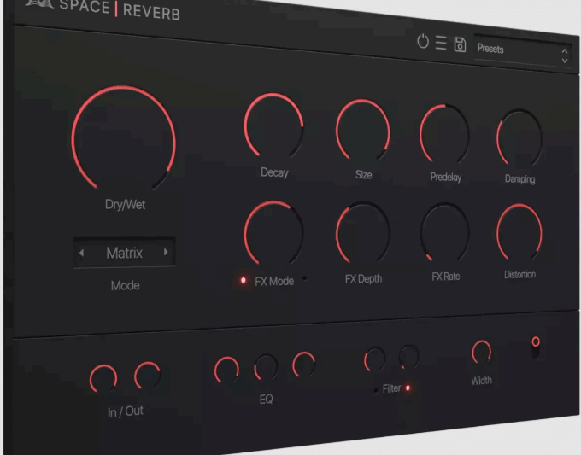Click the Predelay label
The width and height of the screenshot is (581, 455).
pyautogui.click(x=446, y=177)
